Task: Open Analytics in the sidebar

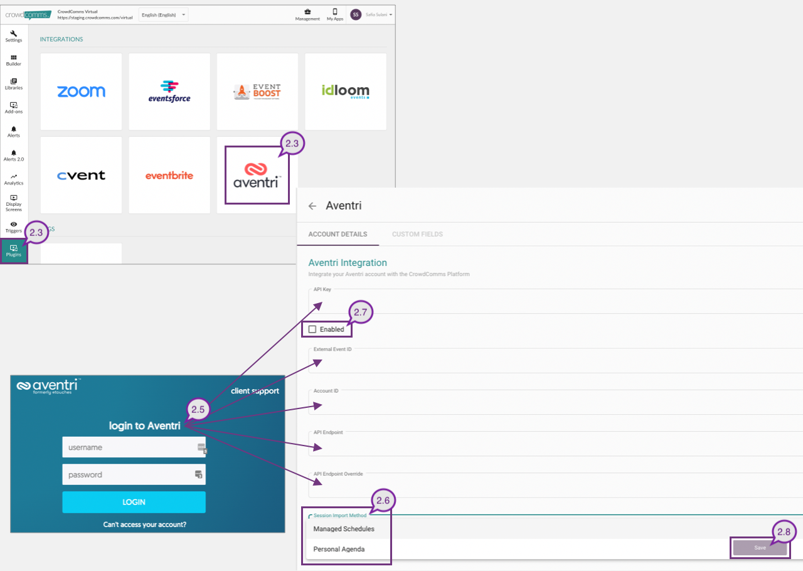Action: click(14, 179)
